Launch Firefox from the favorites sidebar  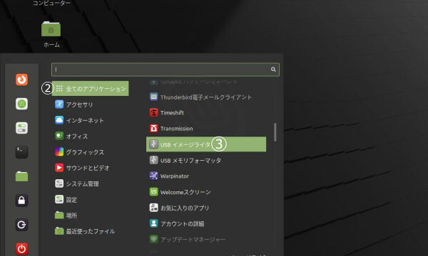(x=21, y=80)
